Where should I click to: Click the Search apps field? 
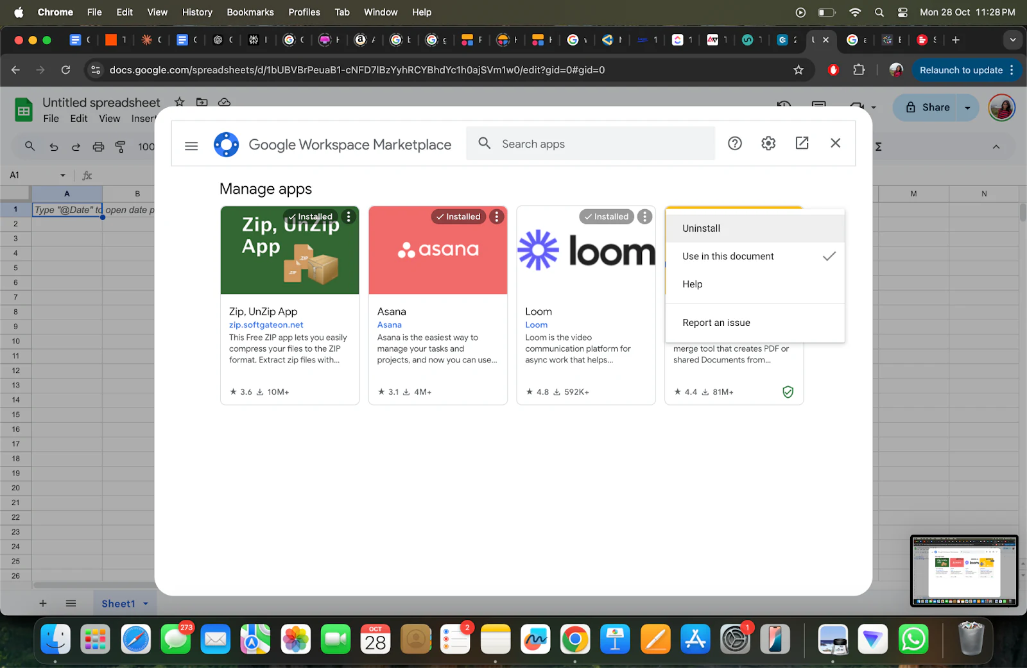pos(591,144)
